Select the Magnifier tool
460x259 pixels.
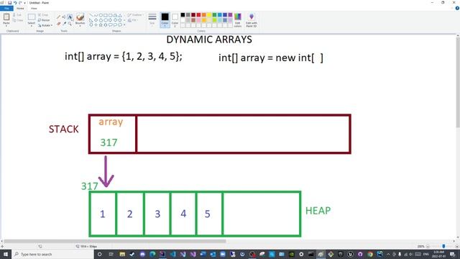tap(70, 24)
